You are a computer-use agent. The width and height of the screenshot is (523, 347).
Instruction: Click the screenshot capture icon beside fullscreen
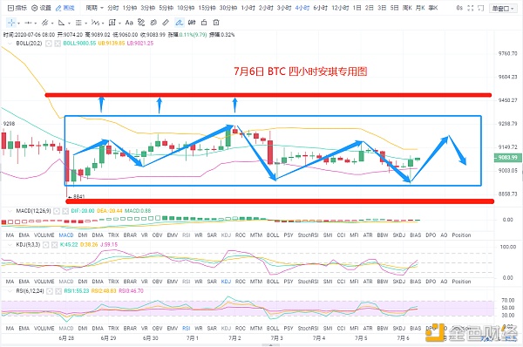pos(480,8)
